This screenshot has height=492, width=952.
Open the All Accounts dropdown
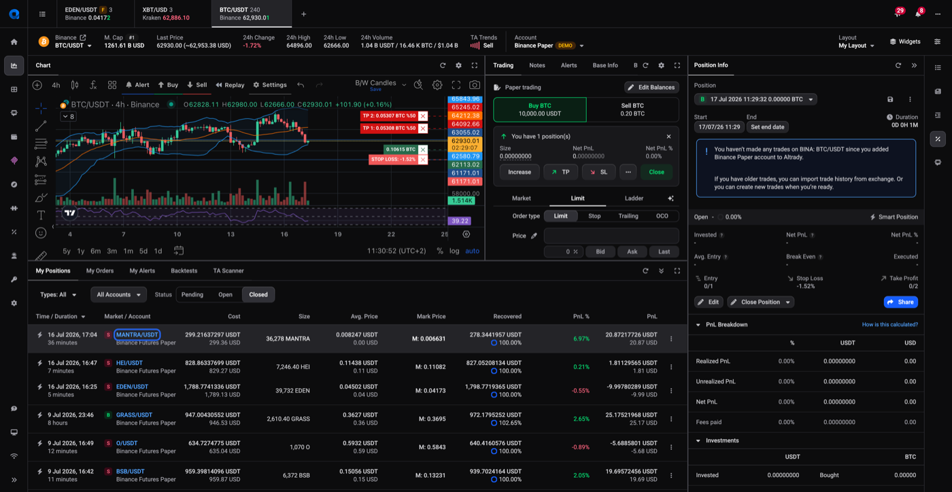coord(118,294)
